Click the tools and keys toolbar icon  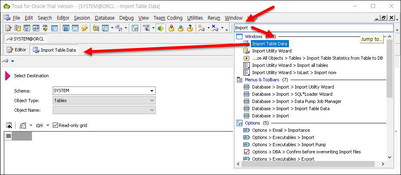tap(119, 28)
